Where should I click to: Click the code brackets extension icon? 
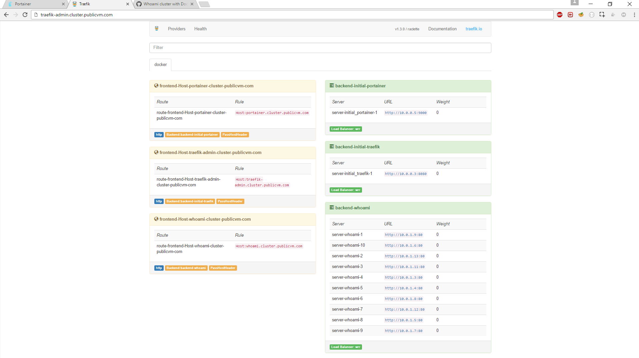click(x=592, y=15)
